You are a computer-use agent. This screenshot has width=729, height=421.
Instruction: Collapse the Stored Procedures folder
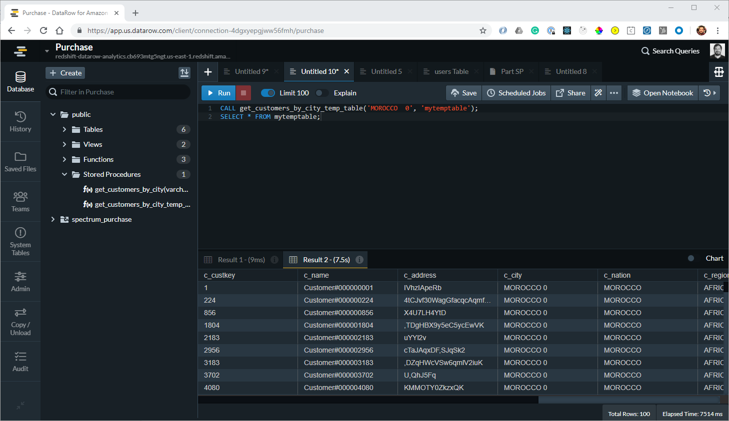[64, 174]
